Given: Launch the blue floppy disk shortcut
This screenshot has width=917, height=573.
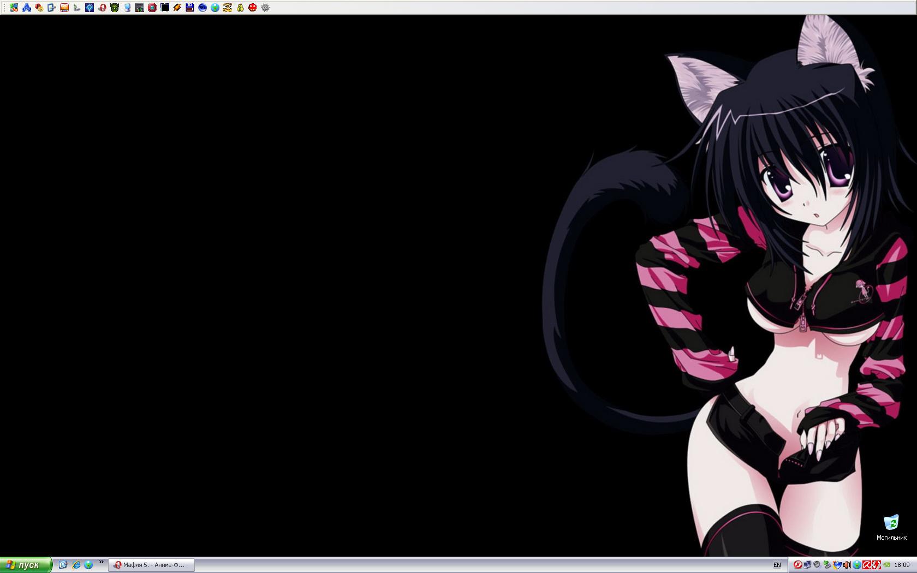Looking at the screenshot, I should tap(190, 8).
